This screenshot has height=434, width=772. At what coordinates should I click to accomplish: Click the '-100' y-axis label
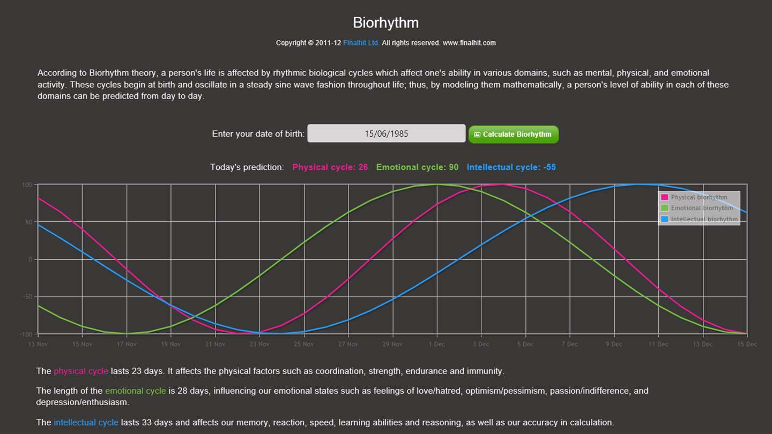click(26, 334)
